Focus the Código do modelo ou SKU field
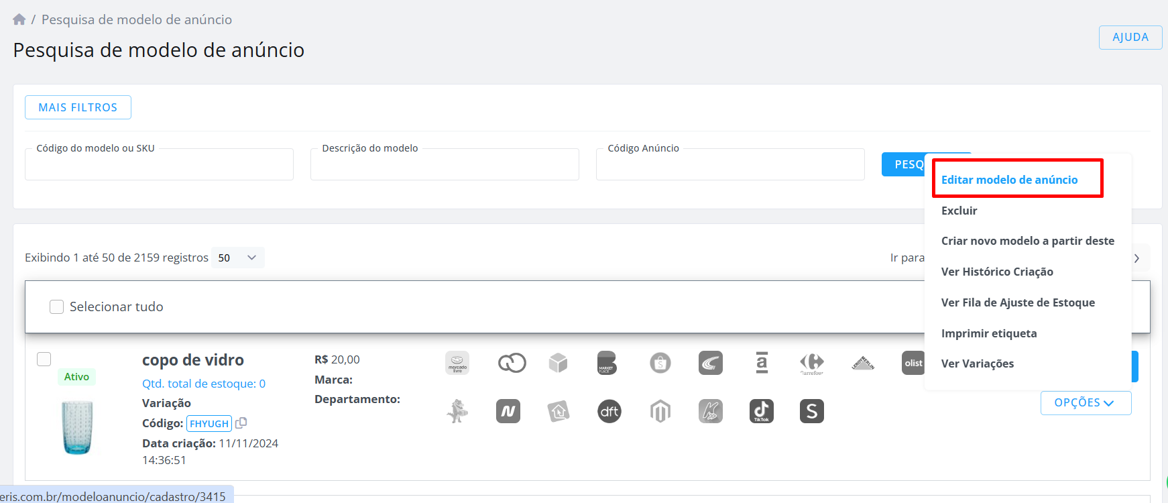This screenshot has height=503, width=1168. (159, 164)
